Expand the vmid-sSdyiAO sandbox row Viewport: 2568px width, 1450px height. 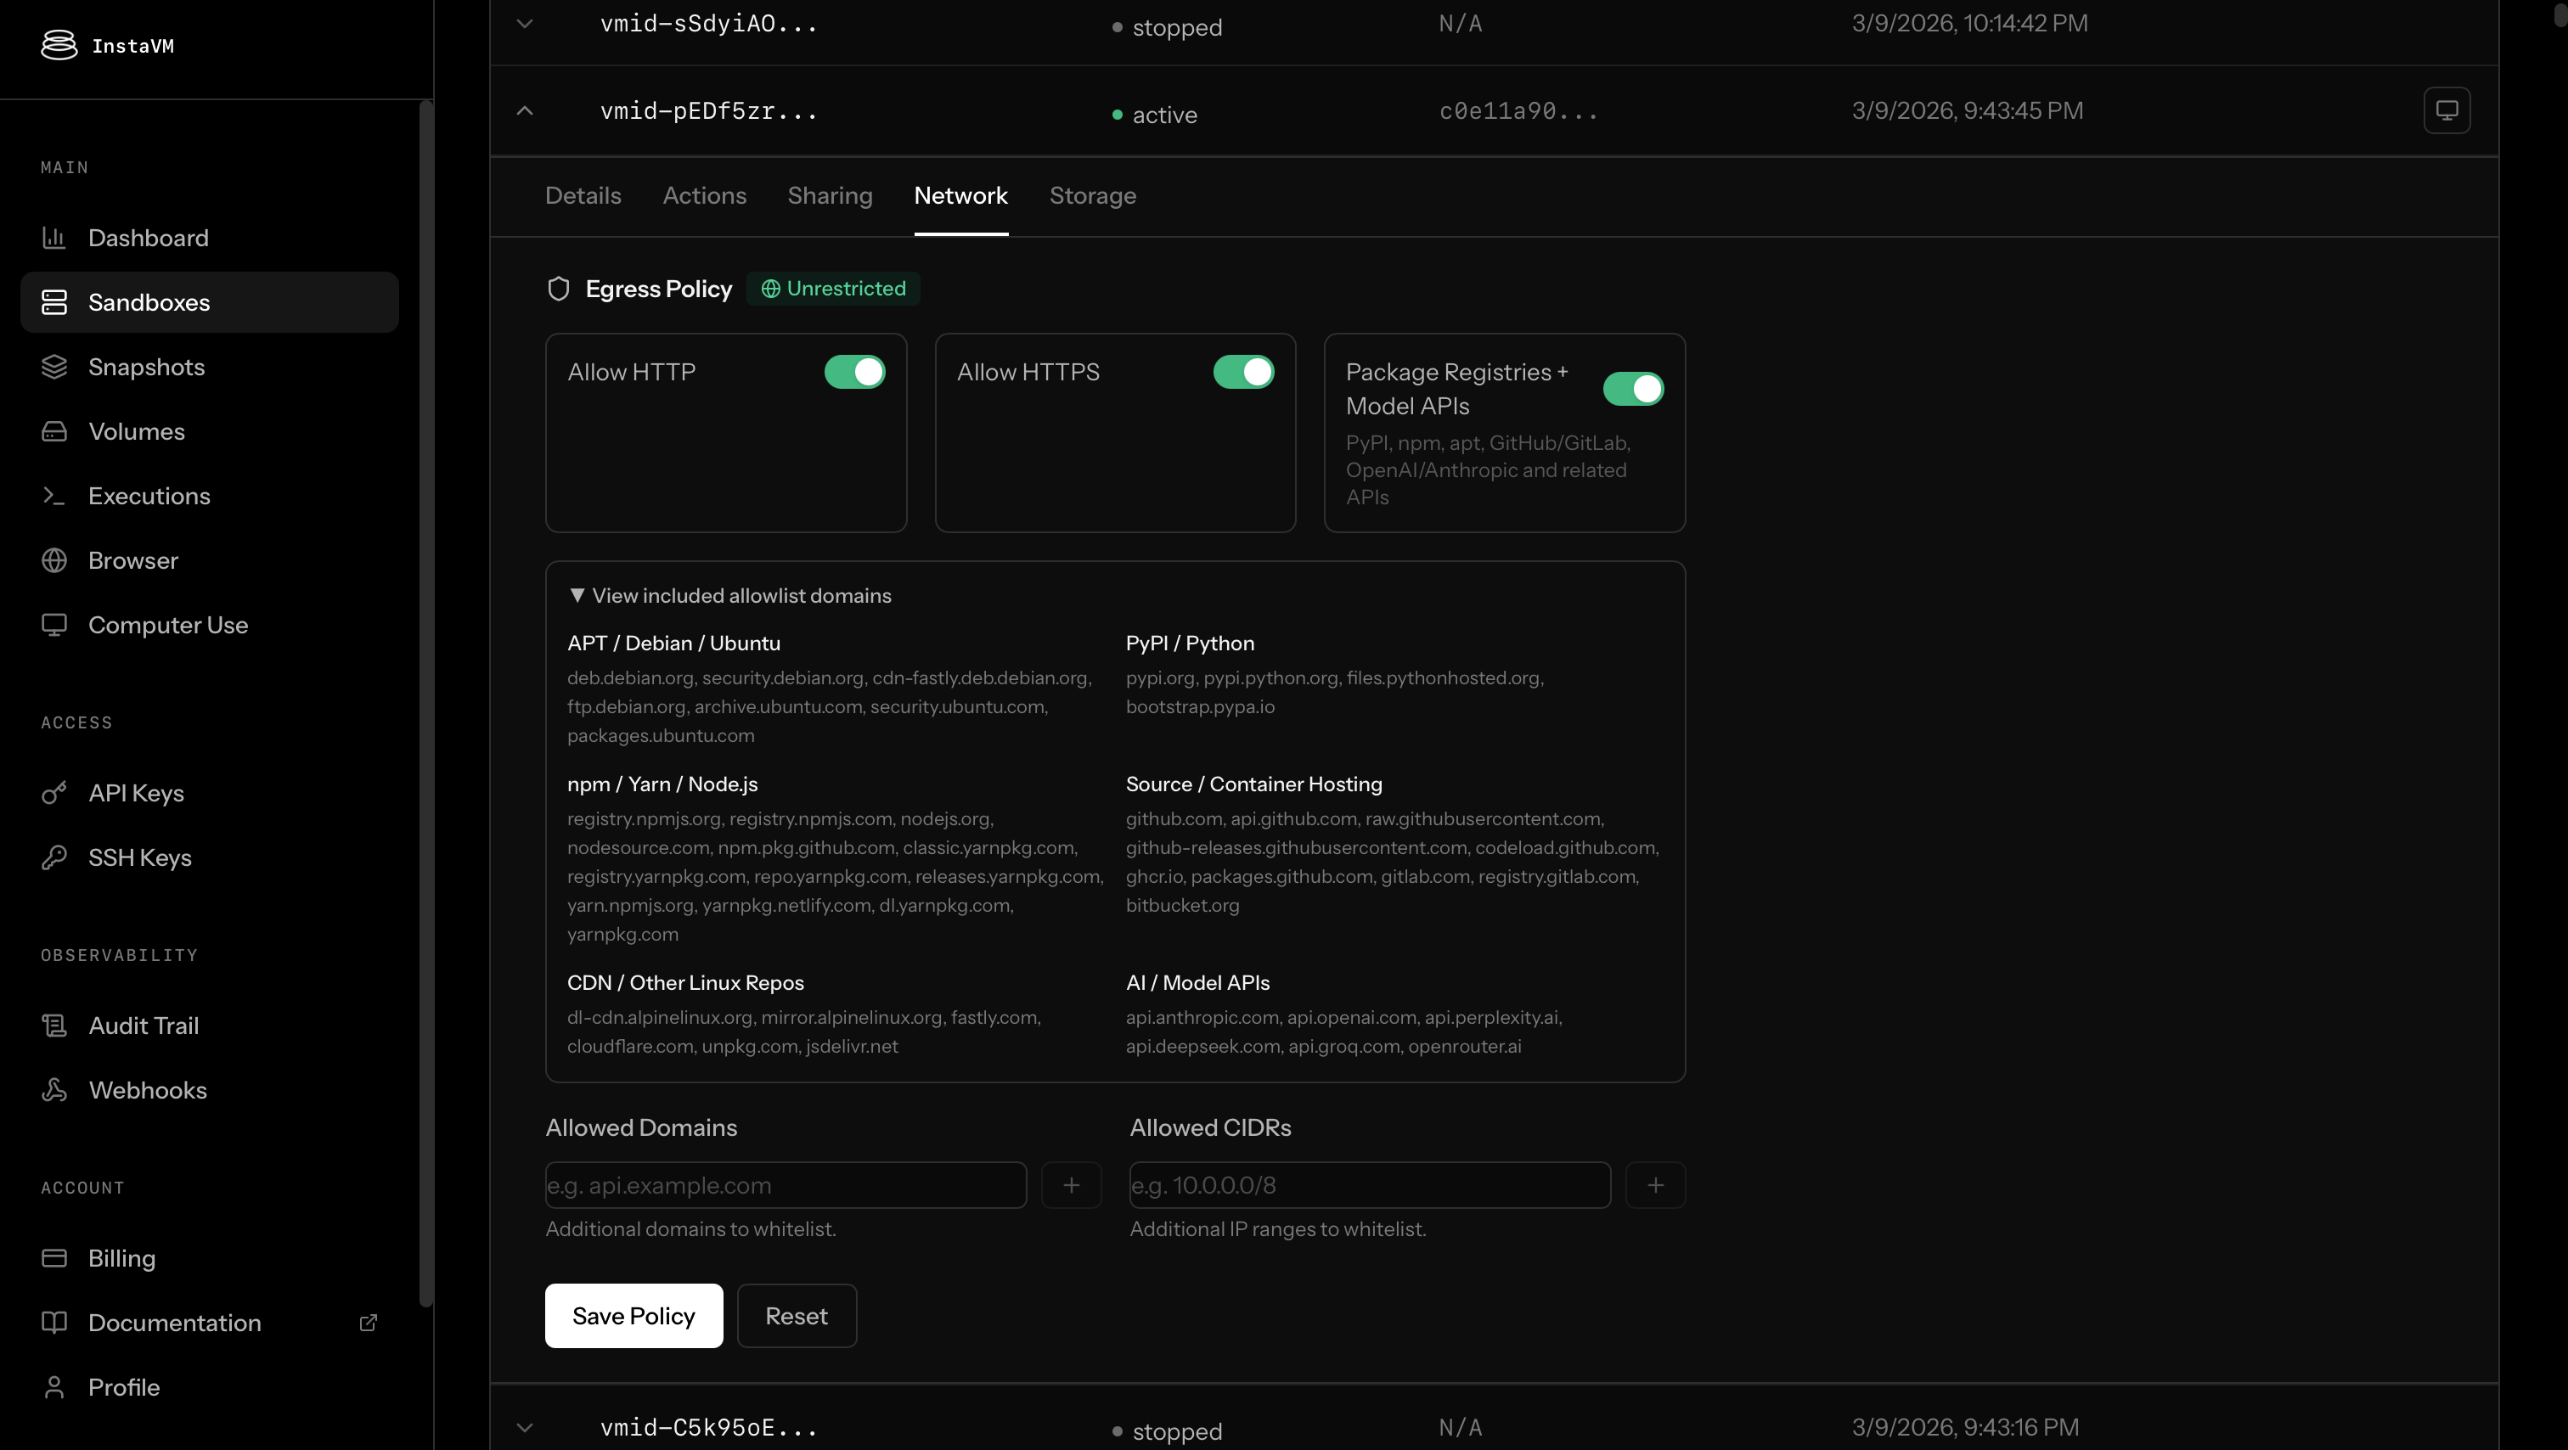click(524, 23)
